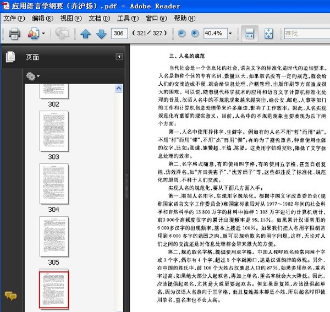Toggle fit one full page view
Viewport: 330px width, 312px height.
(268, 34)
